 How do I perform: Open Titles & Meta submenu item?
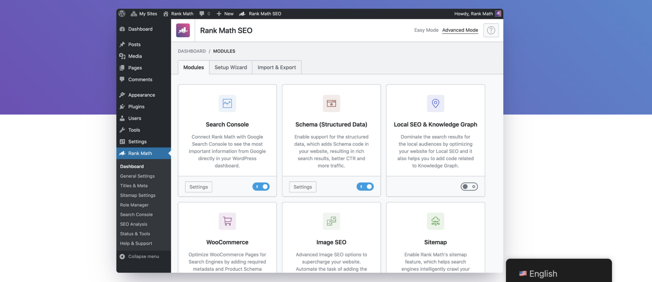(134, 186)
